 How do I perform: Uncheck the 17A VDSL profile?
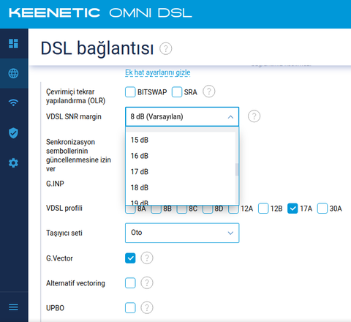coord(292,209)
